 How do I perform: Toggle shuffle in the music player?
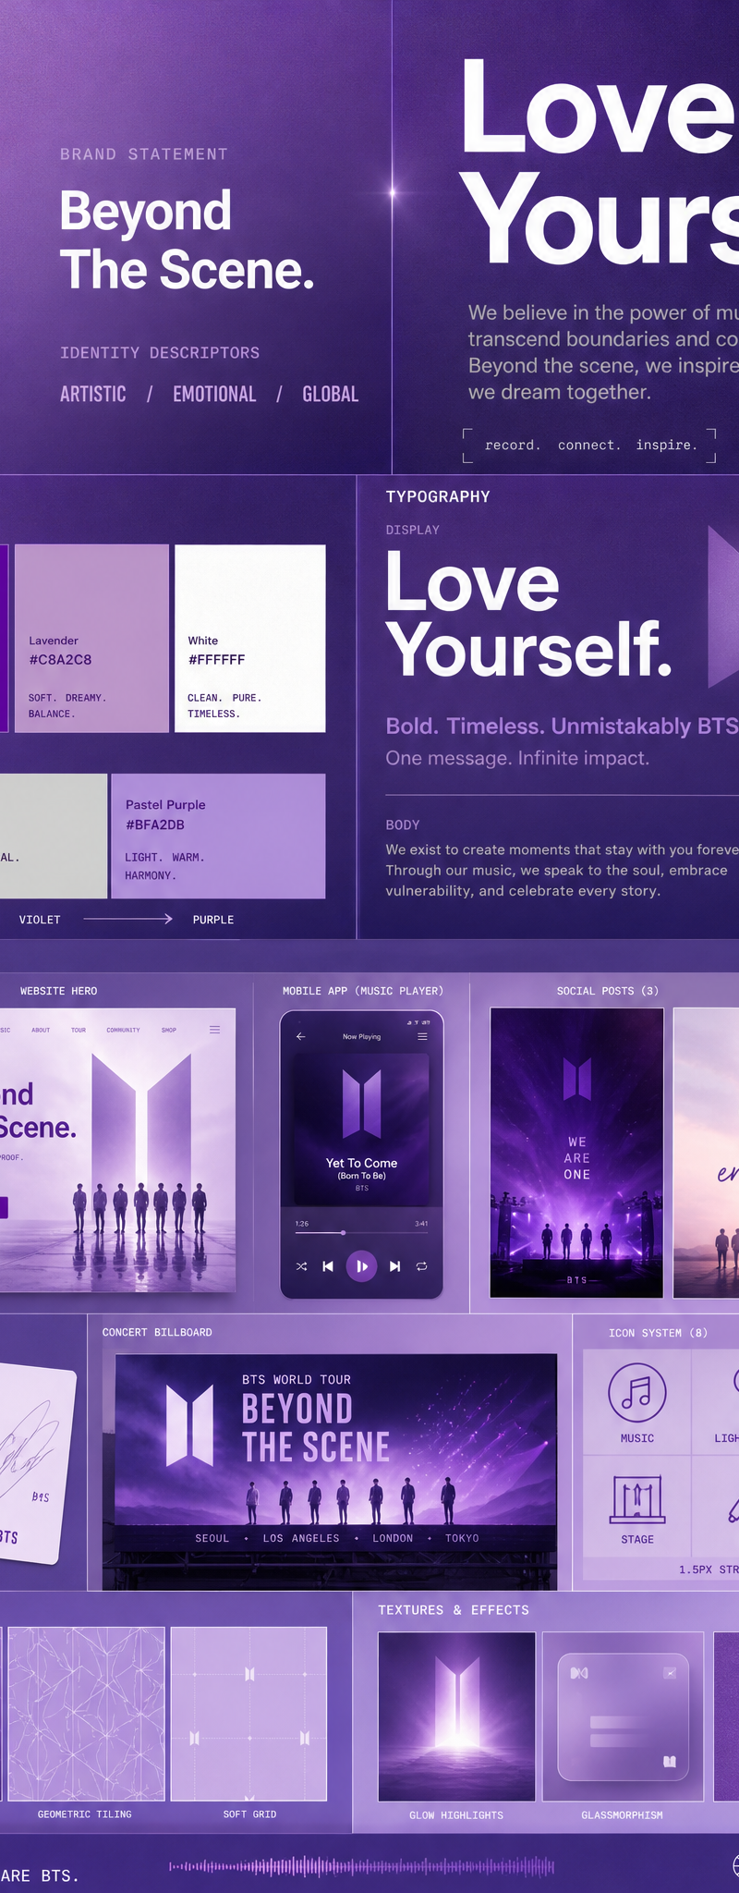301,1266
